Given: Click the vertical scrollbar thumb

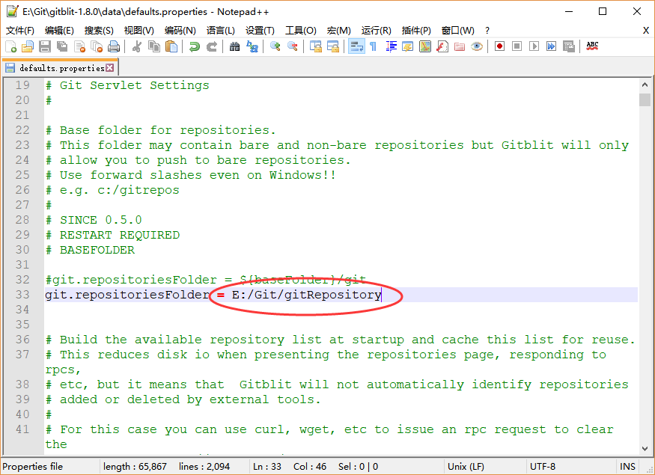Looking at the screenshot, I should tap(645, 99).
